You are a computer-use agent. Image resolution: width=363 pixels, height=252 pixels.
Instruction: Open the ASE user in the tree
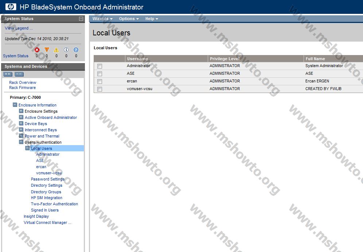[40, 160]
